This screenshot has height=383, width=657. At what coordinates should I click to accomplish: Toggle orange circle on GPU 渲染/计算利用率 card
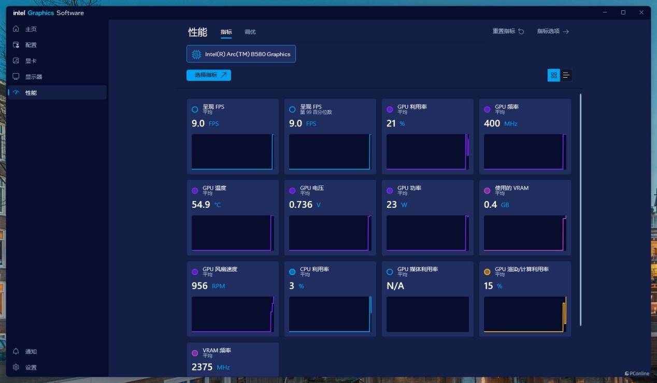[x=487, y=272]
